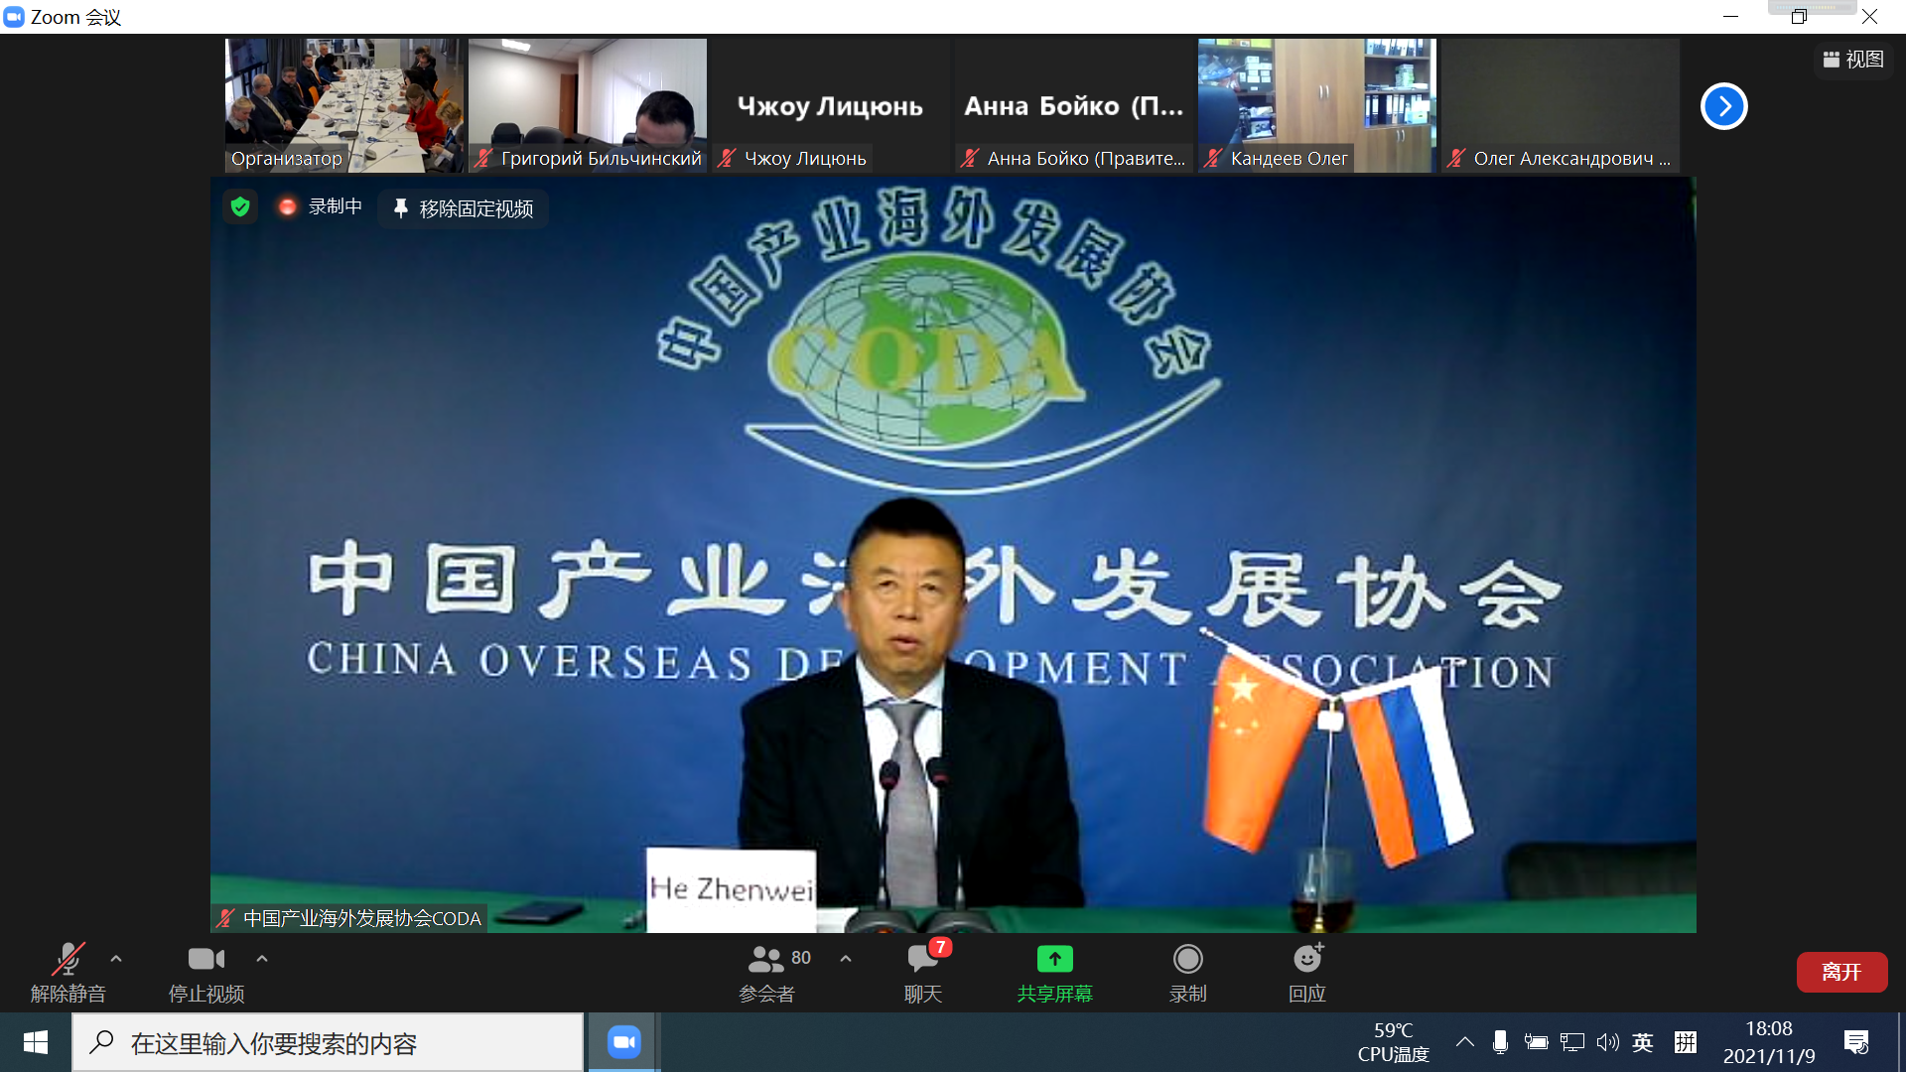The height and width of the screenshot is (1072, 1906).
Task: Open volume speaker tray icon
Action: (x=1607, y=1042)
